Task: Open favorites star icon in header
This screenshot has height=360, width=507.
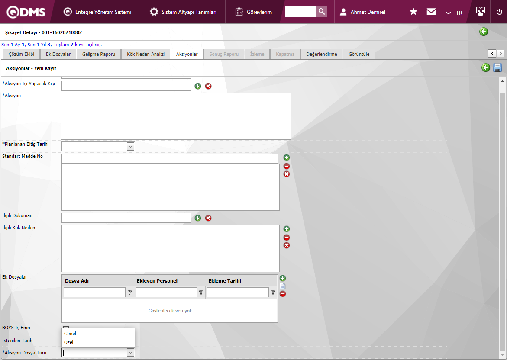Action: (x=413, y=12)
